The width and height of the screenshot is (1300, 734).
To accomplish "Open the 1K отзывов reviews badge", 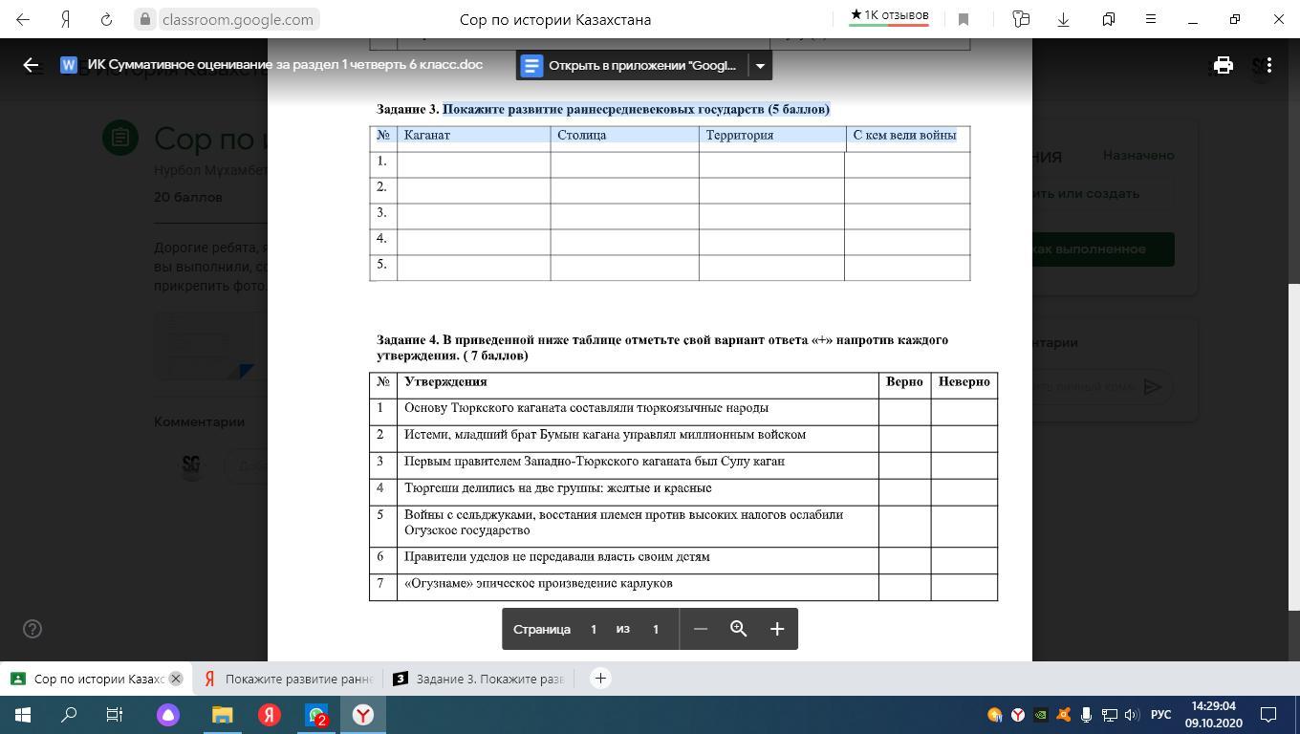I will click(x=889, y=17).
